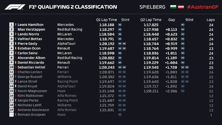Click the Q2 Lap Time column header

coord(151,20)
